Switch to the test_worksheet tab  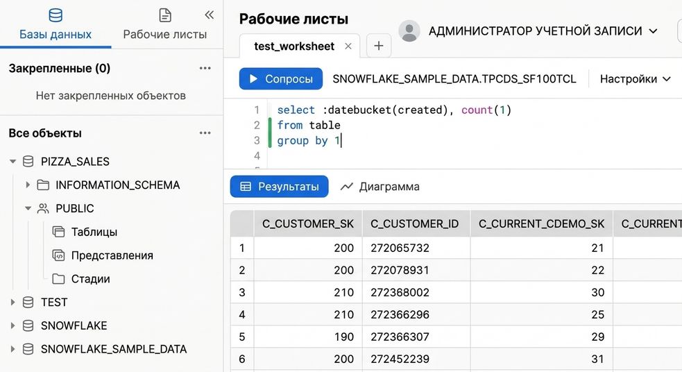click(x=294, y=46)
